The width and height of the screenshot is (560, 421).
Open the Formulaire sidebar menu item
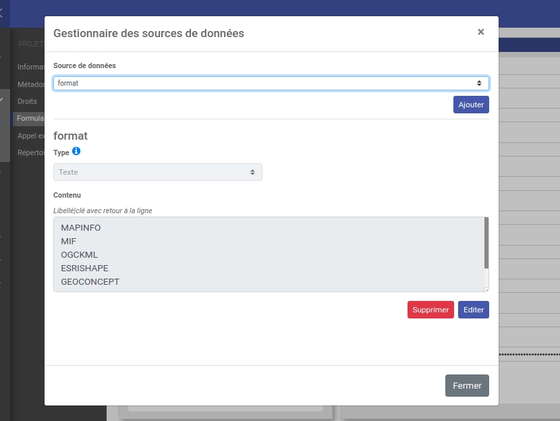coord(30,118)
